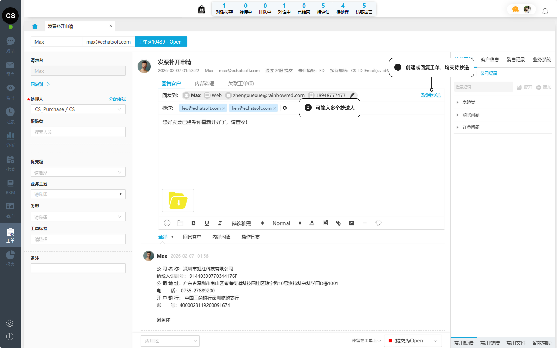
Task: Click the home icon tab
Action: click(35, 26)
